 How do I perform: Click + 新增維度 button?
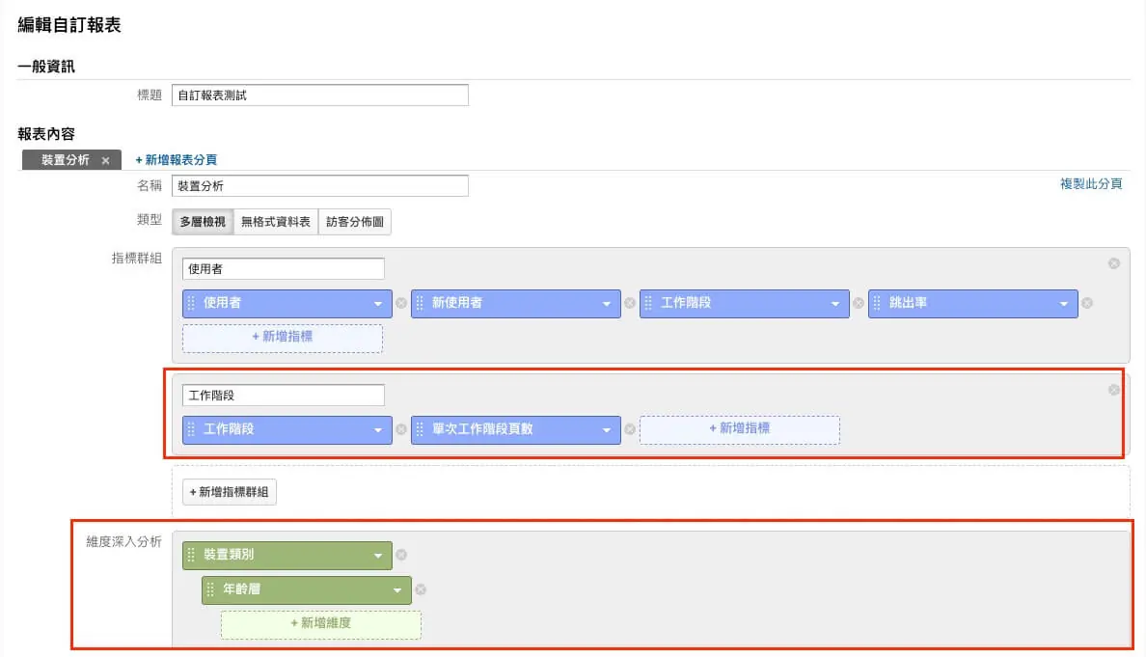(321, 624)
